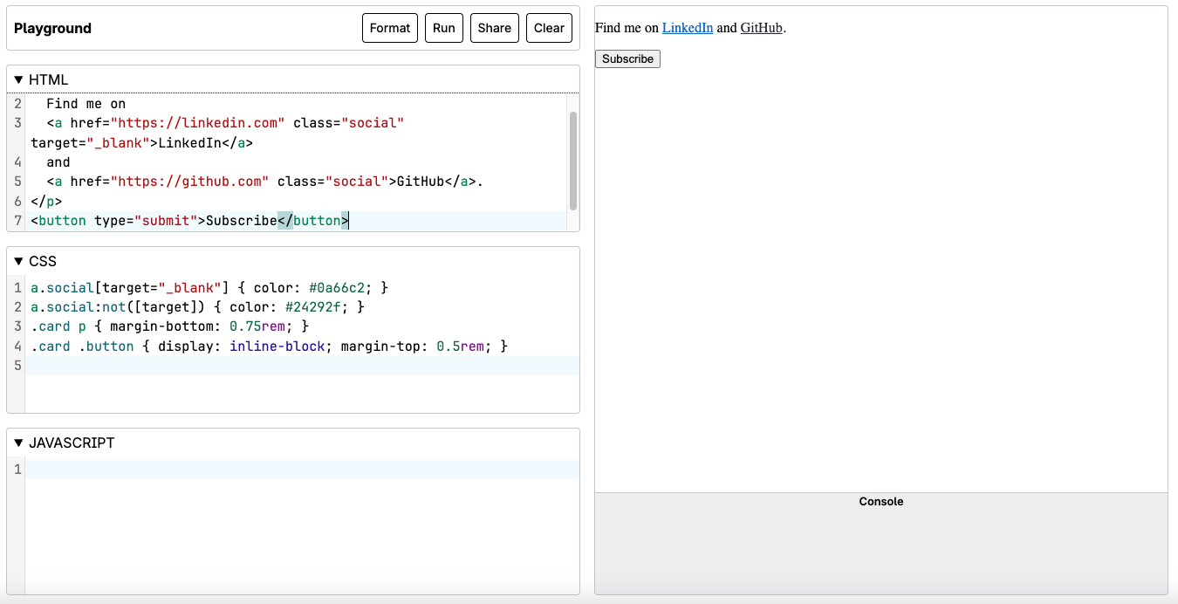Screen dimensions: 1178x604
Task: Click the "https://linkedin.com" string in HTML
Action: tap(198, 123)
